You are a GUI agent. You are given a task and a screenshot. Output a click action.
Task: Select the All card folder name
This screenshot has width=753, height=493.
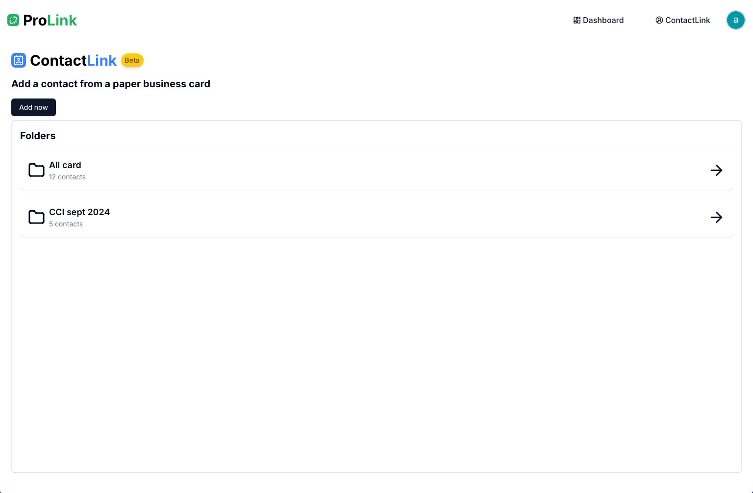pos(65,165)
